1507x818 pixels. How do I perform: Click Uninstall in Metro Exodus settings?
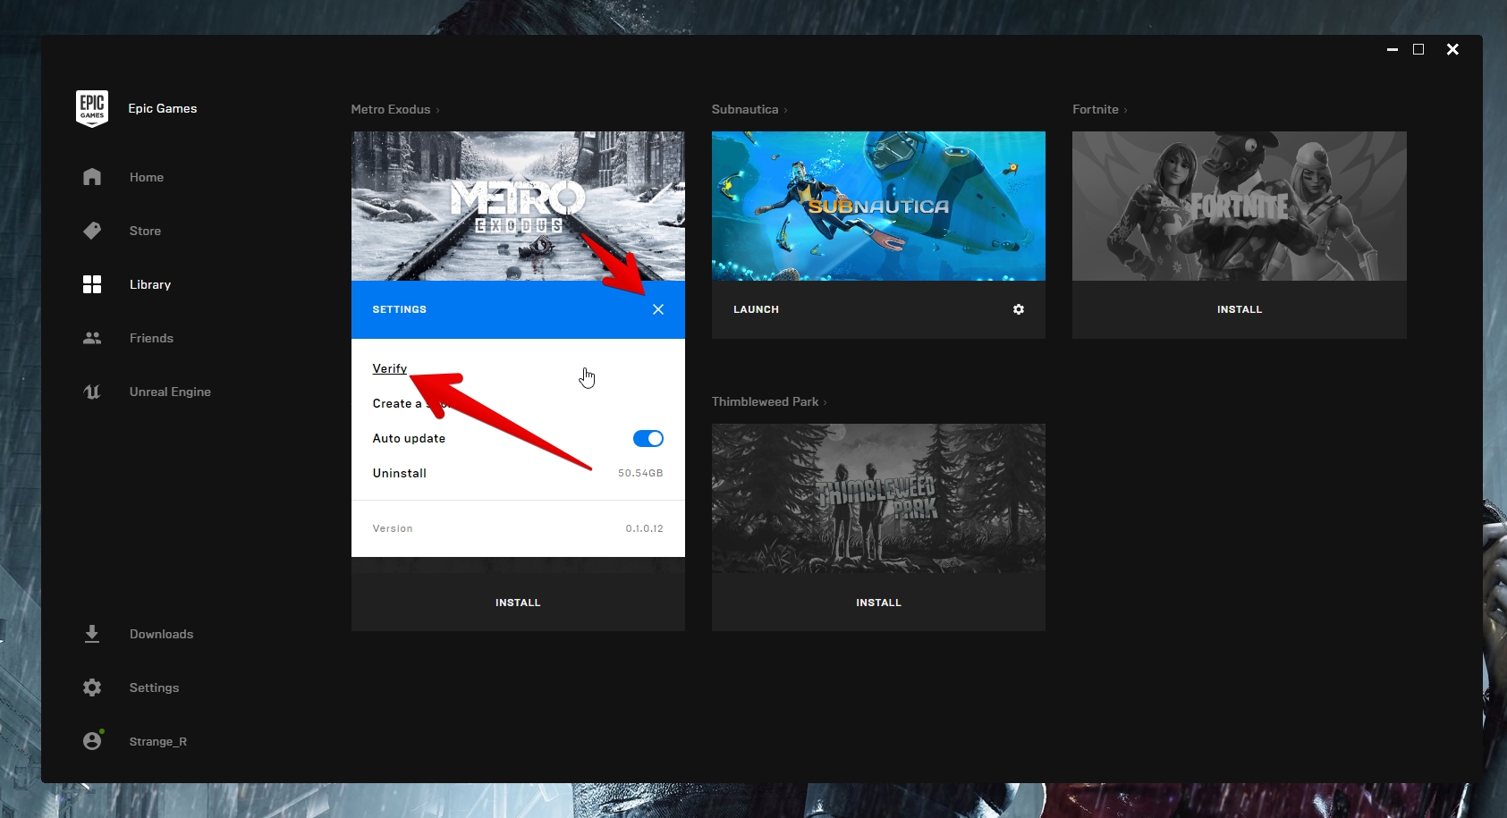[400, 473]
